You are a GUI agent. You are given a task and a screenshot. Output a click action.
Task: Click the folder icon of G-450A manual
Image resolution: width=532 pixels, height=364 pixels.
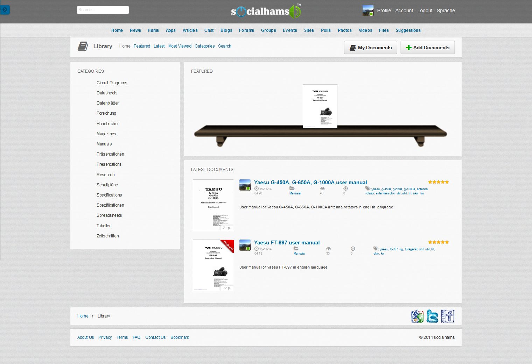click(292, 188)
